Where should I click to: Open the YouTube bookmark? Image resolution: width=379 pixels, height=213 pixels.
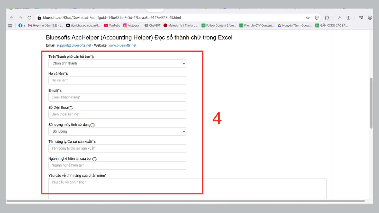point(112,26)
